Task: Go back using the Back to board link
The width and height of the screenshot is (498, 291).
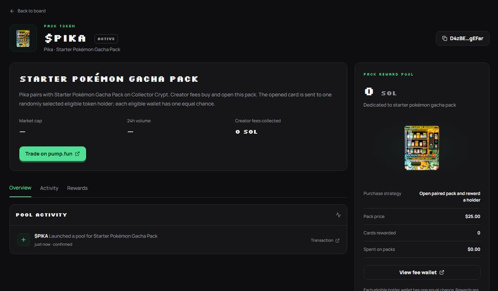Action: (x=28, y=11)
